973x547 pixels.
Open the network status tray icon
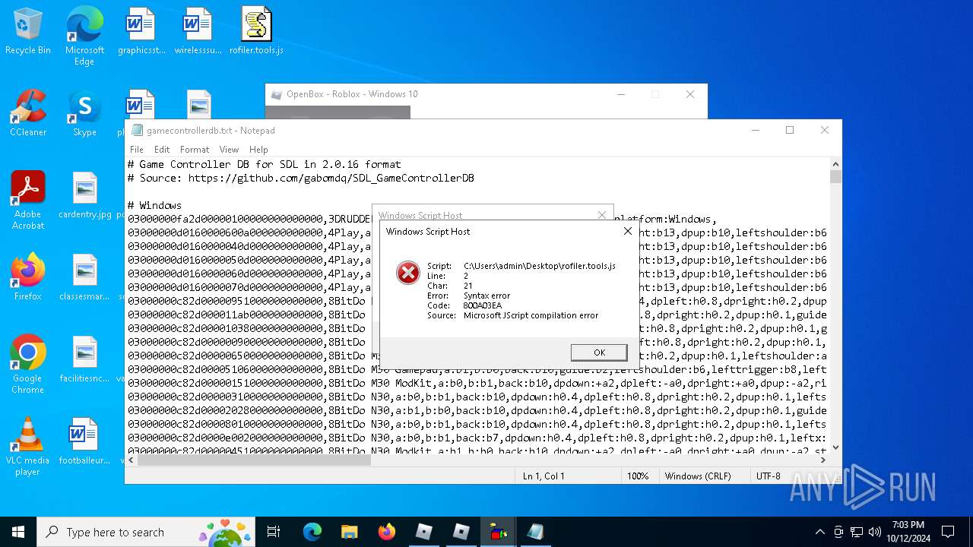(x=857, y=532)
